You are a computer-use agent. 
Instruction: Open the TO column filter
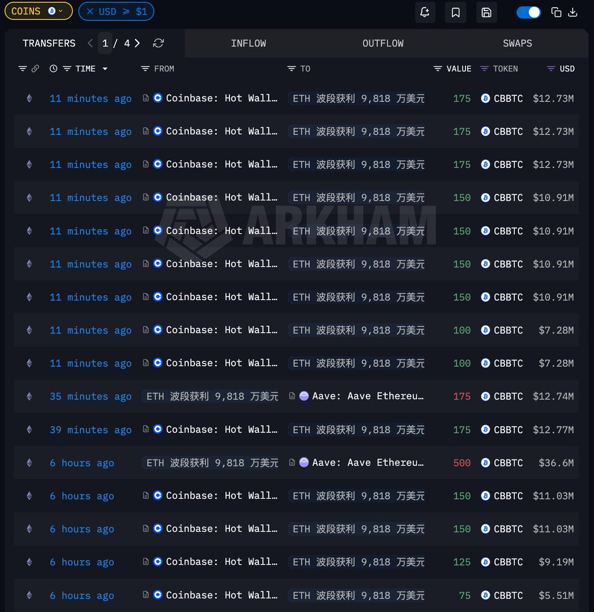click(x=291, y=69)
